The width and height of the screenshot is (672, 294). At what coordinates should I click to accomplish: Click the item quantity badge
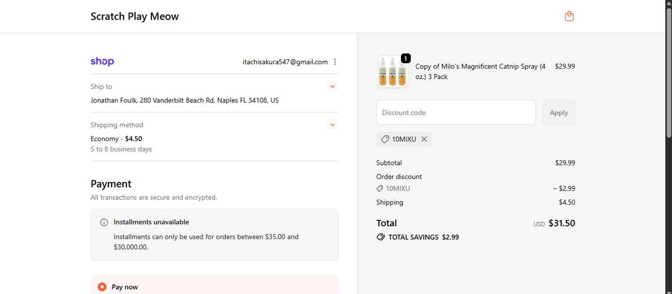405,58
